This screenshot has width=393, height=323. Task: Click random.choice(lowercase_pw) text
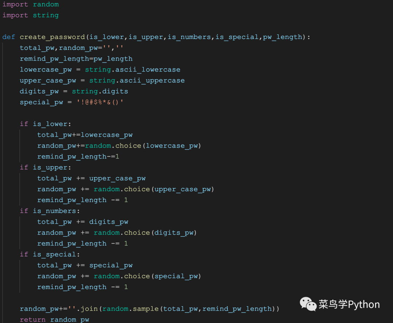tap(143, 146)
